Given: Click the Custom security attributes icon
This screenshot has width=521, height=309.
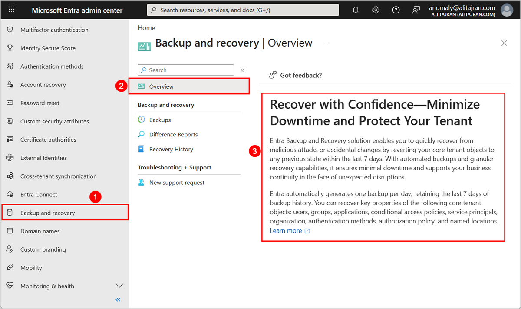Looking at the screenshot, I should point(10,121).
